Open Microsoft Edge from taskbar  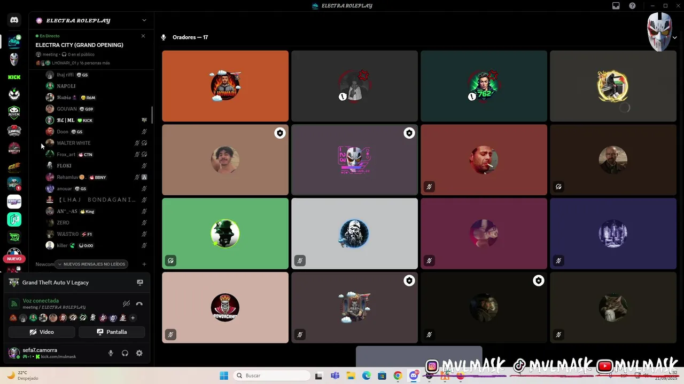point(367,375)
